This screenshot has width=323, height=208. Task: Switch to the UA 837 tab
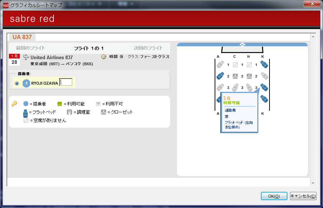point(22,37)
